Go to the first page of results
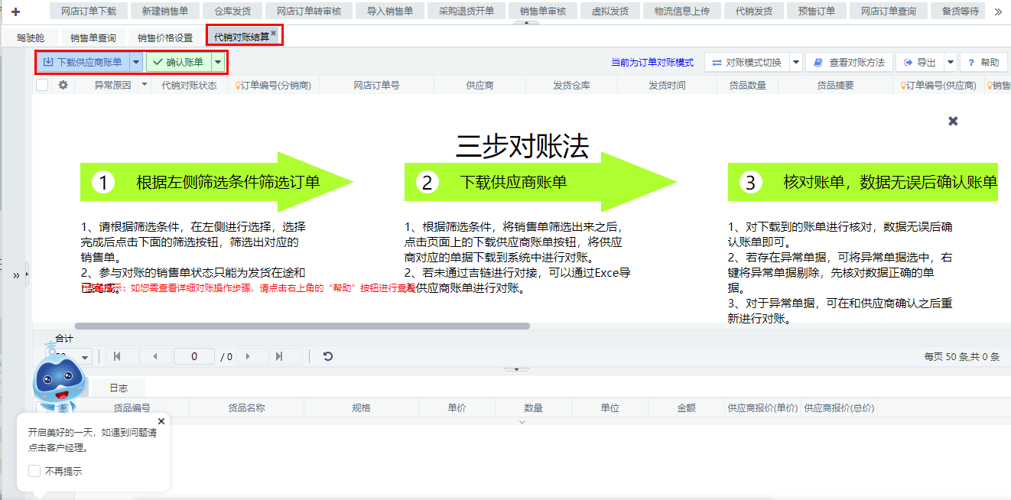 click(x=117, y=356)
